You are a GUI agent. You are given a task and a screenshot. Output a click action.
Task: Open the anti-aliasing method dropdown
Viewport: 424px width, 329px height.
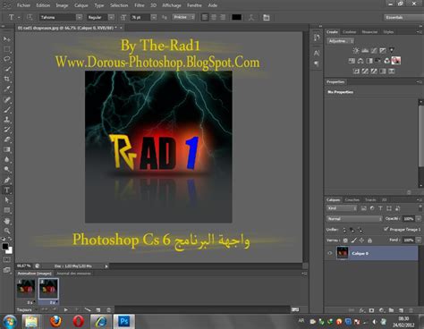[x=183, y=17]
